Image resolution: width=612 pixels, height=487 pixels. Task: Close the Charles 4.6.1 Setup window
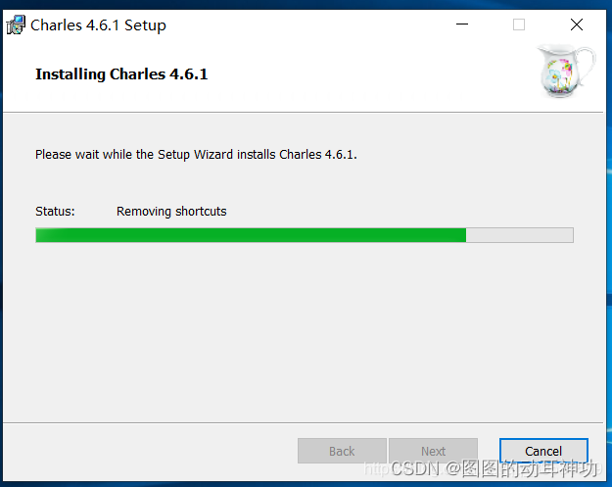[x=577, y=24]
